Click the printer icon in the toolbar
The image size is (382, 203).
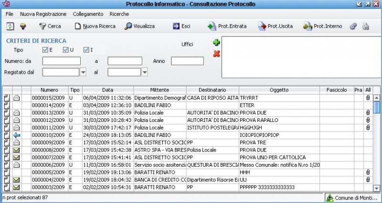click(x=365, y=26)
